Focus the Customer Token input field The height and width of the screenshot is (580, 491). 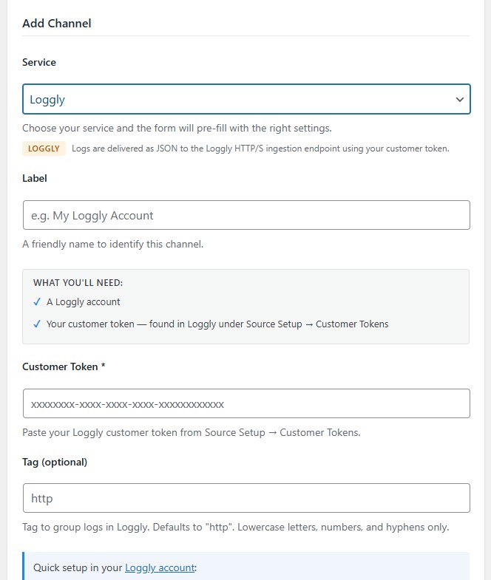246,403
